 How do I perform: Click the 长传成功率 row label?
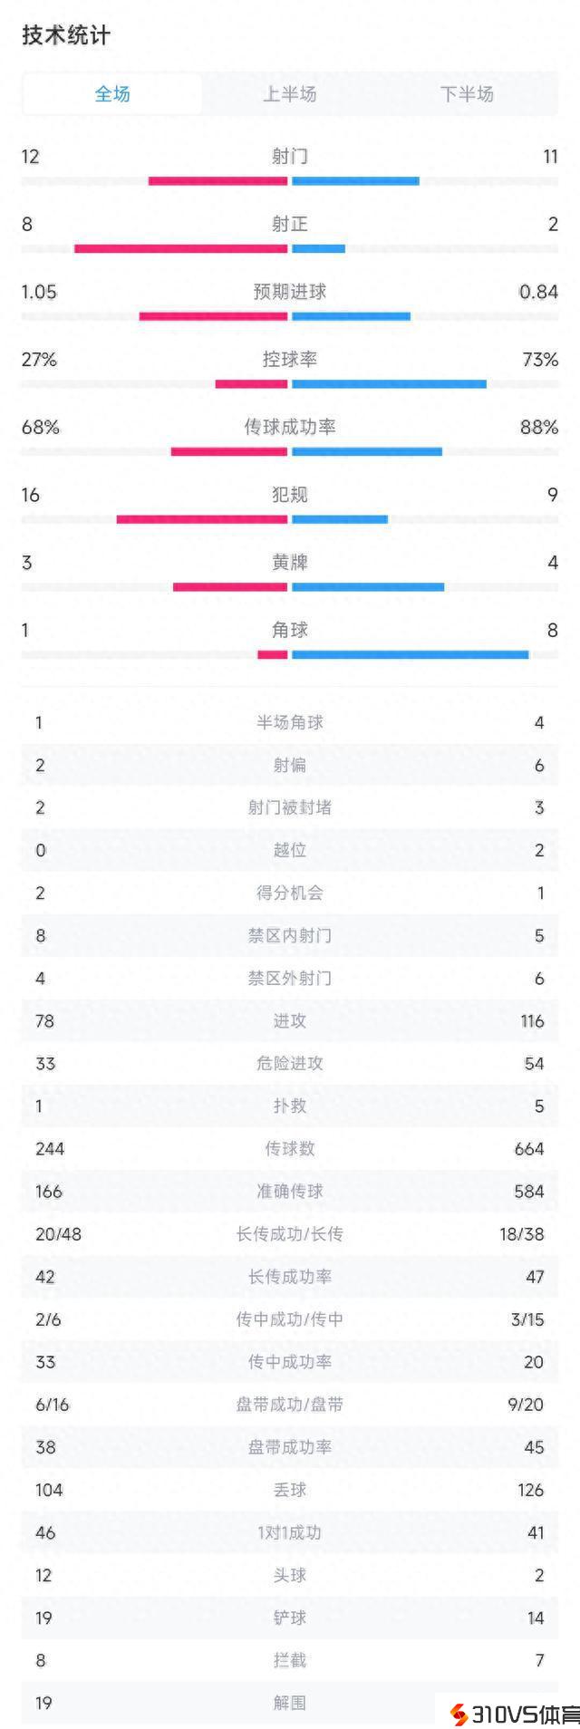(290, 1276)
